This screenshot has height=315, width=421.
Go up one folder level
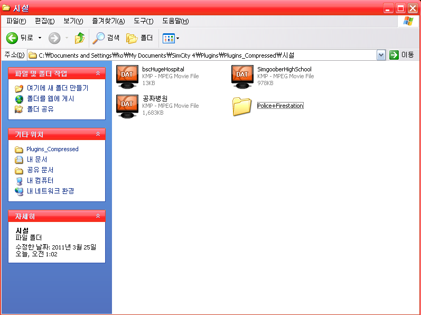pyautogui.click(x=79, y=38)
